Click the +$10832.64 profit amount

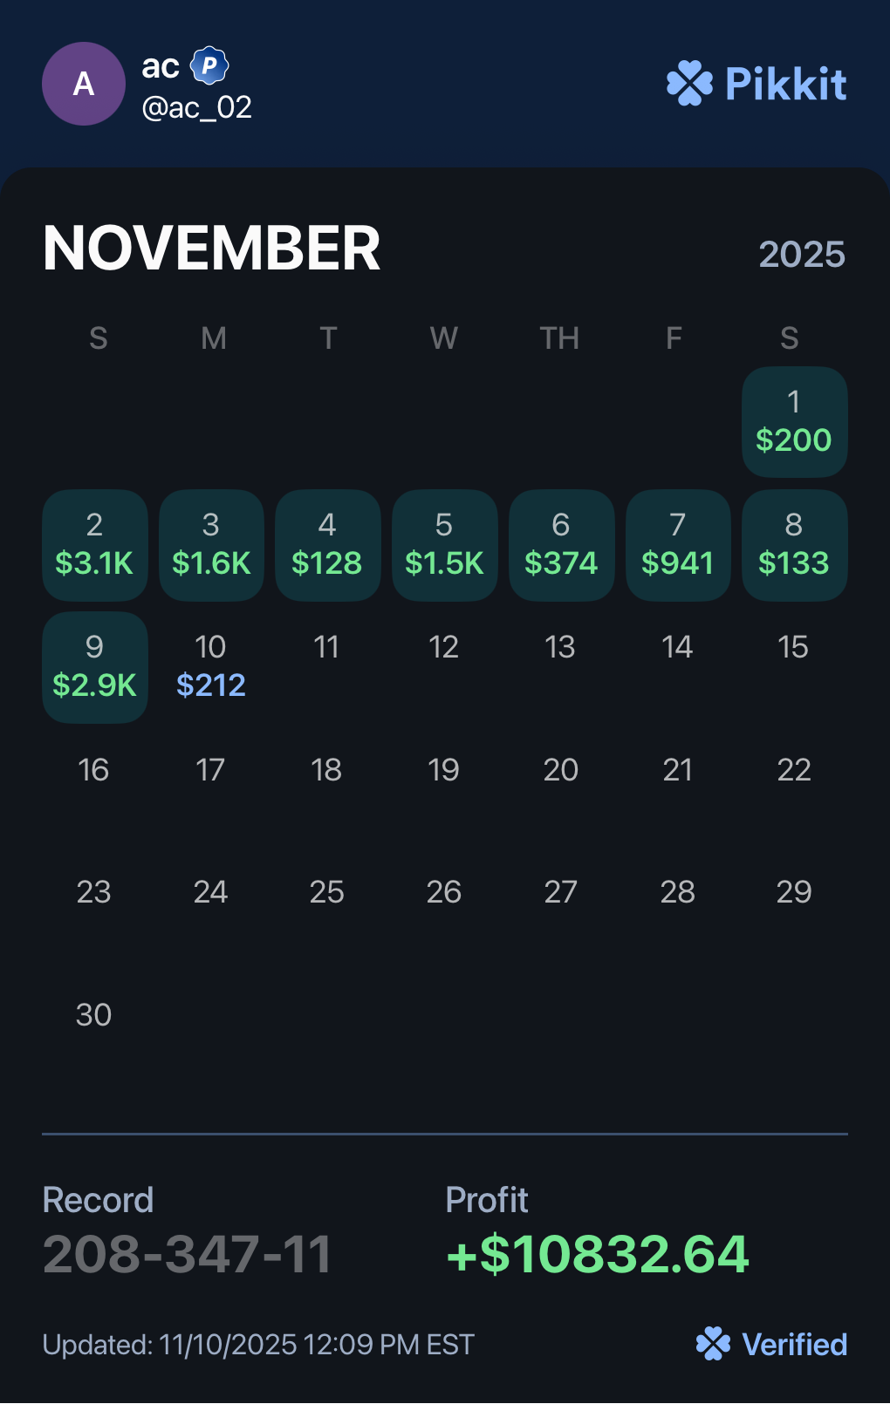[x=598, y=1254]
